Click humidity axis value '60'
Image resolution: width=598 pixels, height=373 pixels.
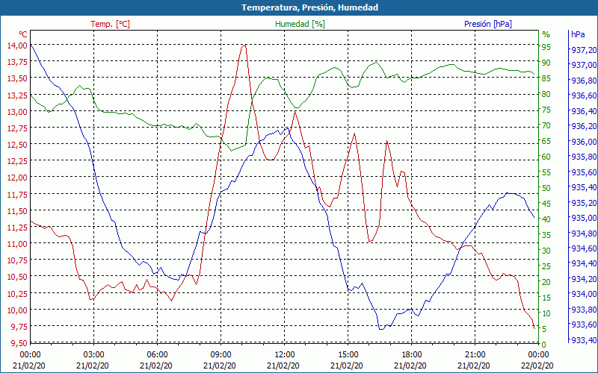pyautogui.click(x=546, y=157)
